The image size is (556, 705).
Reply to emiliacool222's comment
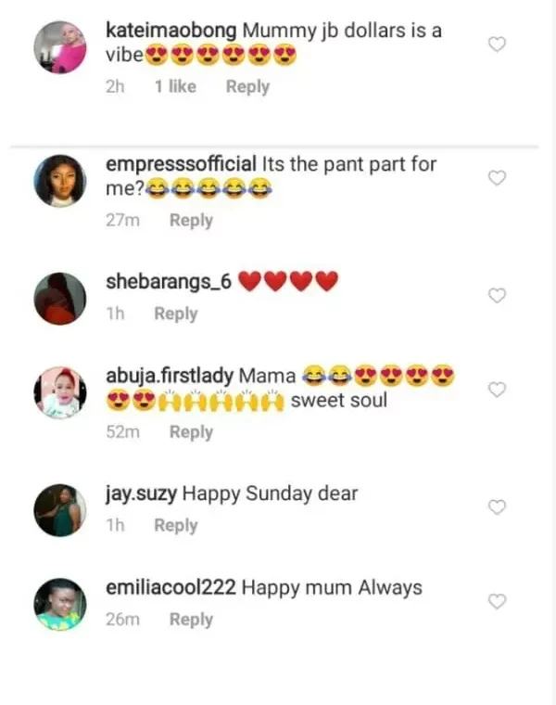point(191,619)
